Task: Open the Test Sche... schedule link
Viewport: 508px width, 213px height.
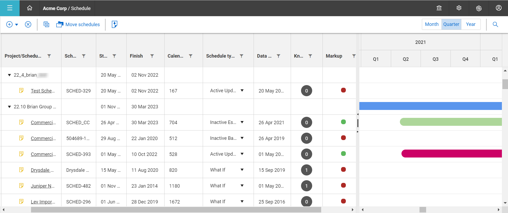Action: point(43,91)
